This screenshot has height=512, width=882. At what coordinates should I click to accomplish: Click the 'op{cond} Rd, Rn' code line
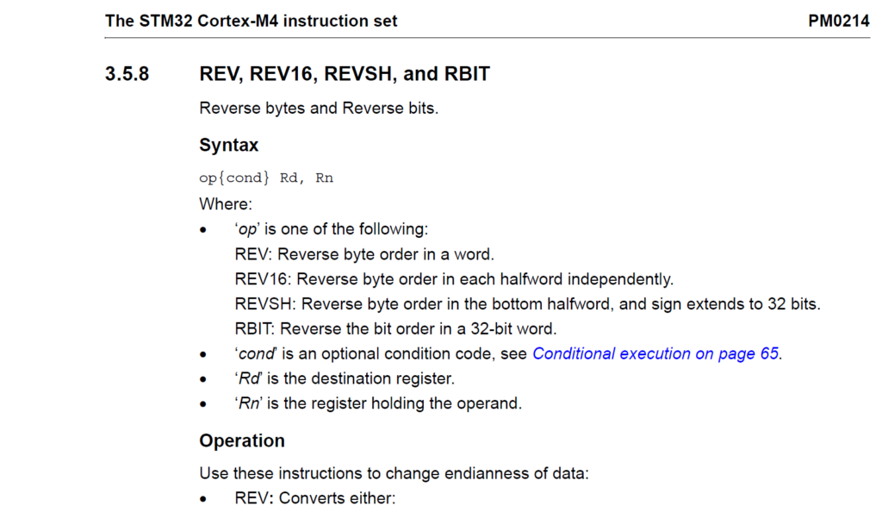pyautogui.click(x=266, y=178)
